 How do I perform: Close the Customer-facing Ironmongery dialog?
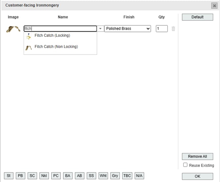pyautogui.click(x=214, y=6)
